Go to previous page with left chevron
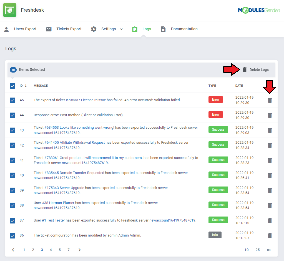The image size is (284, 261). point(13,250)
